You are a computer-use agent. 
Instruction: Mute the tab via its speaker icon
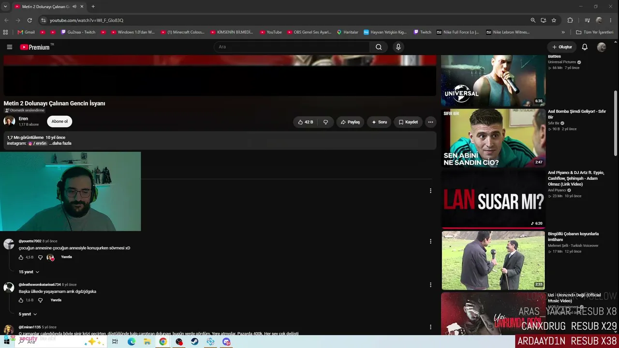74,7
